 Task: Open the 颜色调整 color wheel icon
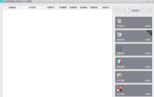119,62
